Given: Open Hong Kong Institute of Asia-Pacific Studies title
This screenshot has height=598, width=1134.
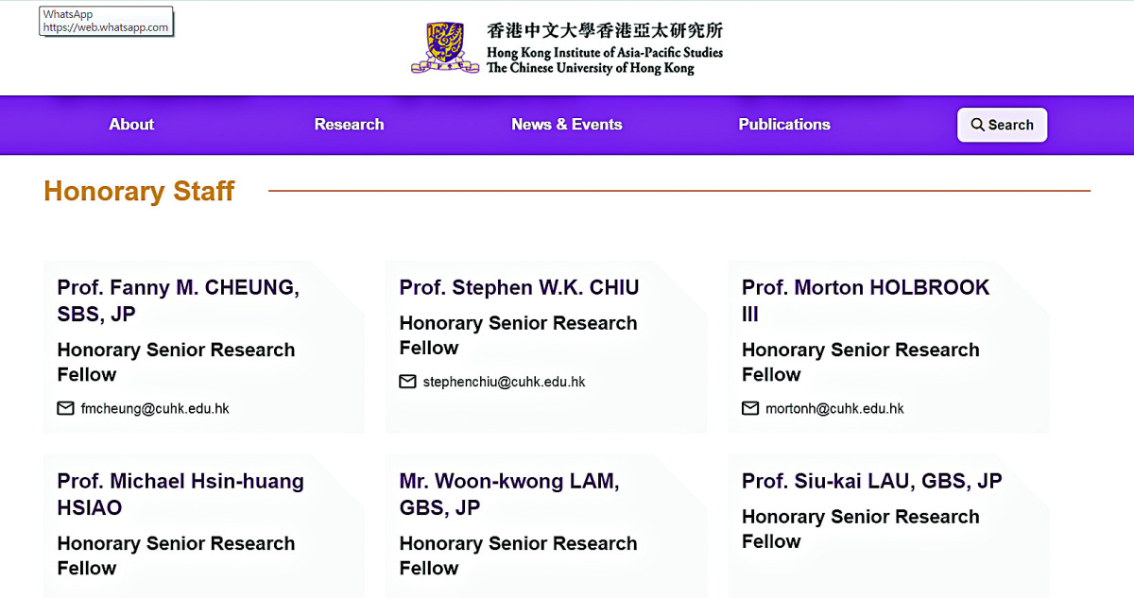Looking at the screenshot, I should coord(605,53).
